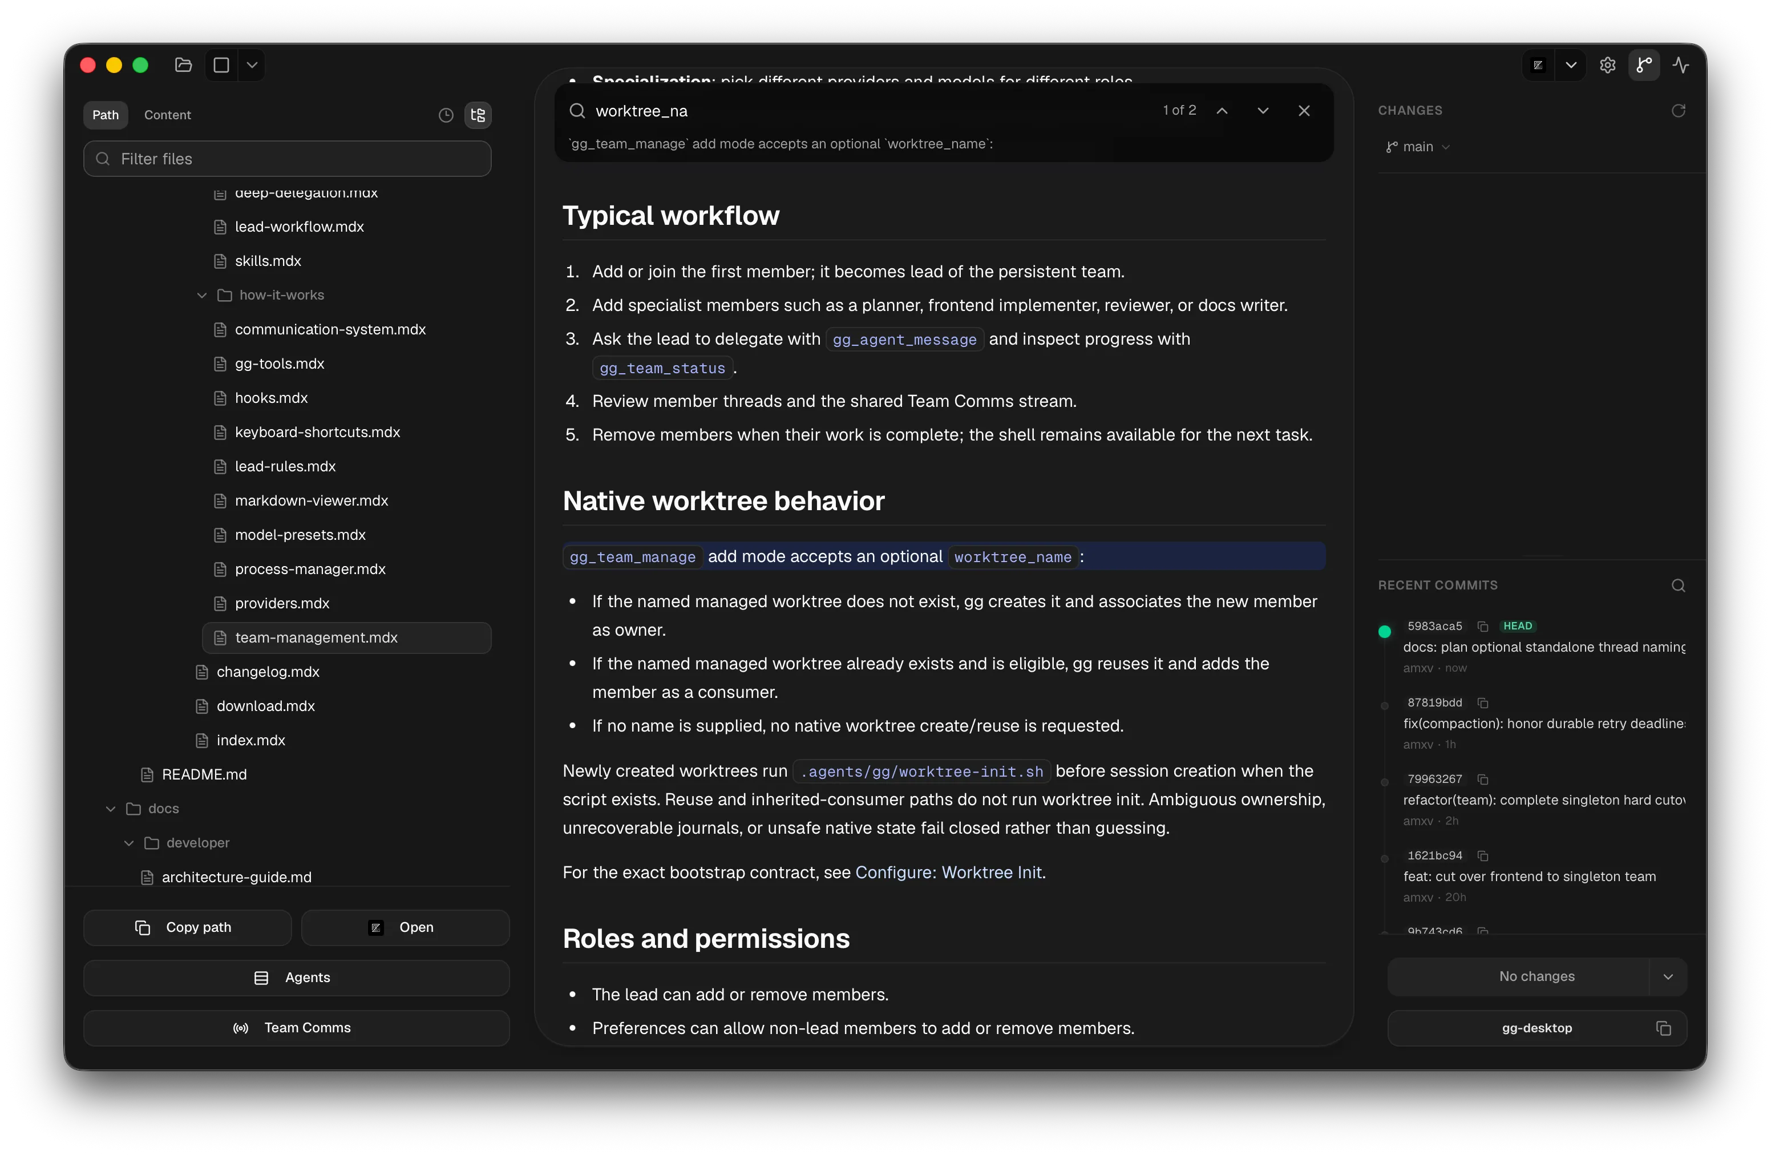Refresh the Changes panel
1771x1155 pixels.
(x=1678, y=111)
